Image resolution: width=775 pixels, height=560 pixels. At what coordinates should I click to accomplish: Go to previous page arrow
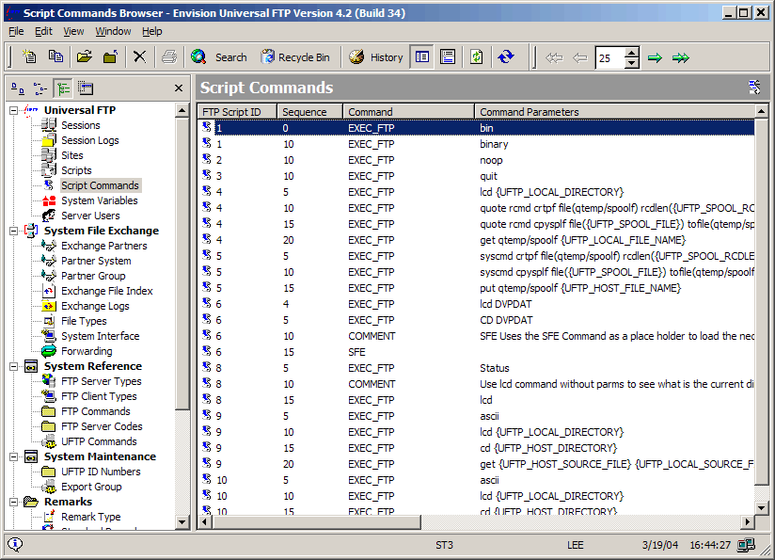point(579,57)
